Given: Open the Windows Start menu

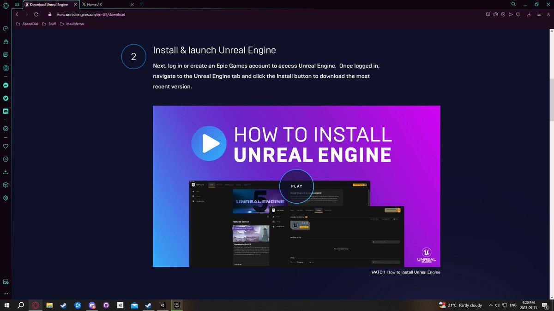Looking at the screenshot, I should pos(6,305).
